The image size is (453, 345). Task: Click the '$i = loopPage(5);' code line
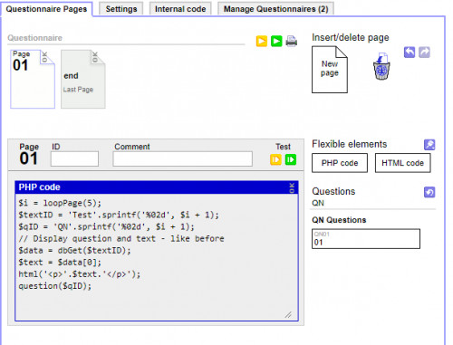pyautogui.click(x=60, y=203)
